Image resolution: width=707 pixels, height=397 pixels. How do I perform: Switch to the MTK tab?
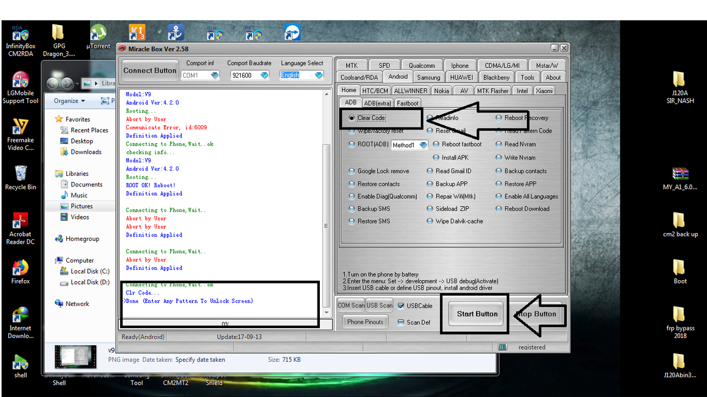coord(351,66)
